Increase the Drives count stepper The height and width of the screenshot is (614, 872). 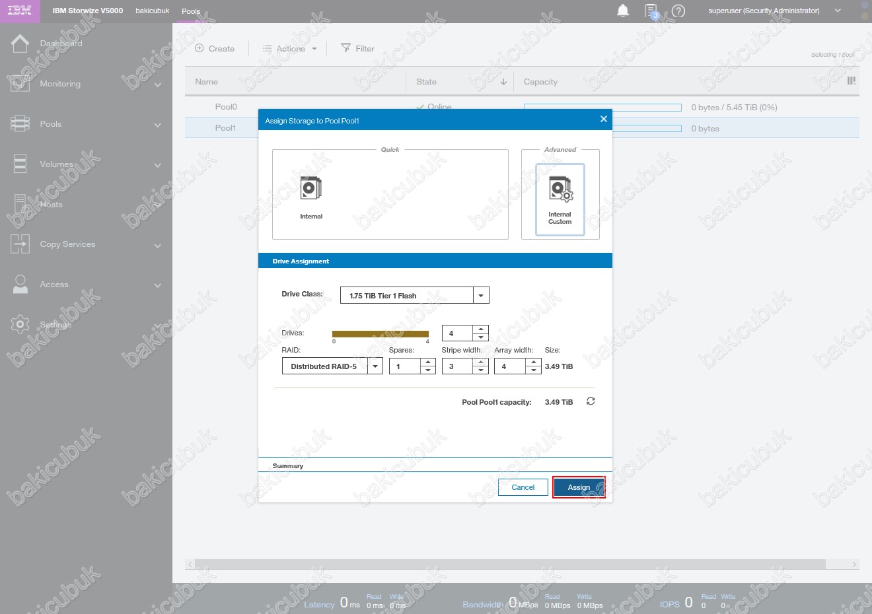click(481, 329)
